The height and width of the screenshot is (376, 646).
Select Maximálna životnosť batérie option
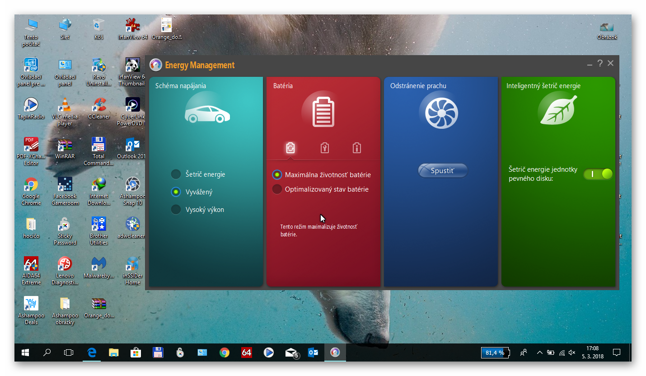coord(277,174)
